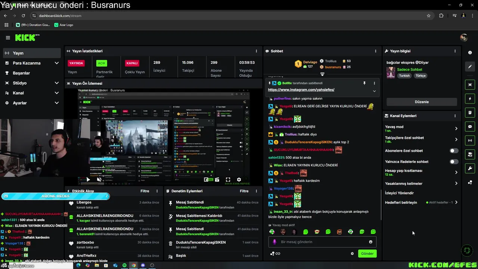Open Microsoft Edge from the taskbar
This screenshot has width=478, height=269.
tap(78, 265)
